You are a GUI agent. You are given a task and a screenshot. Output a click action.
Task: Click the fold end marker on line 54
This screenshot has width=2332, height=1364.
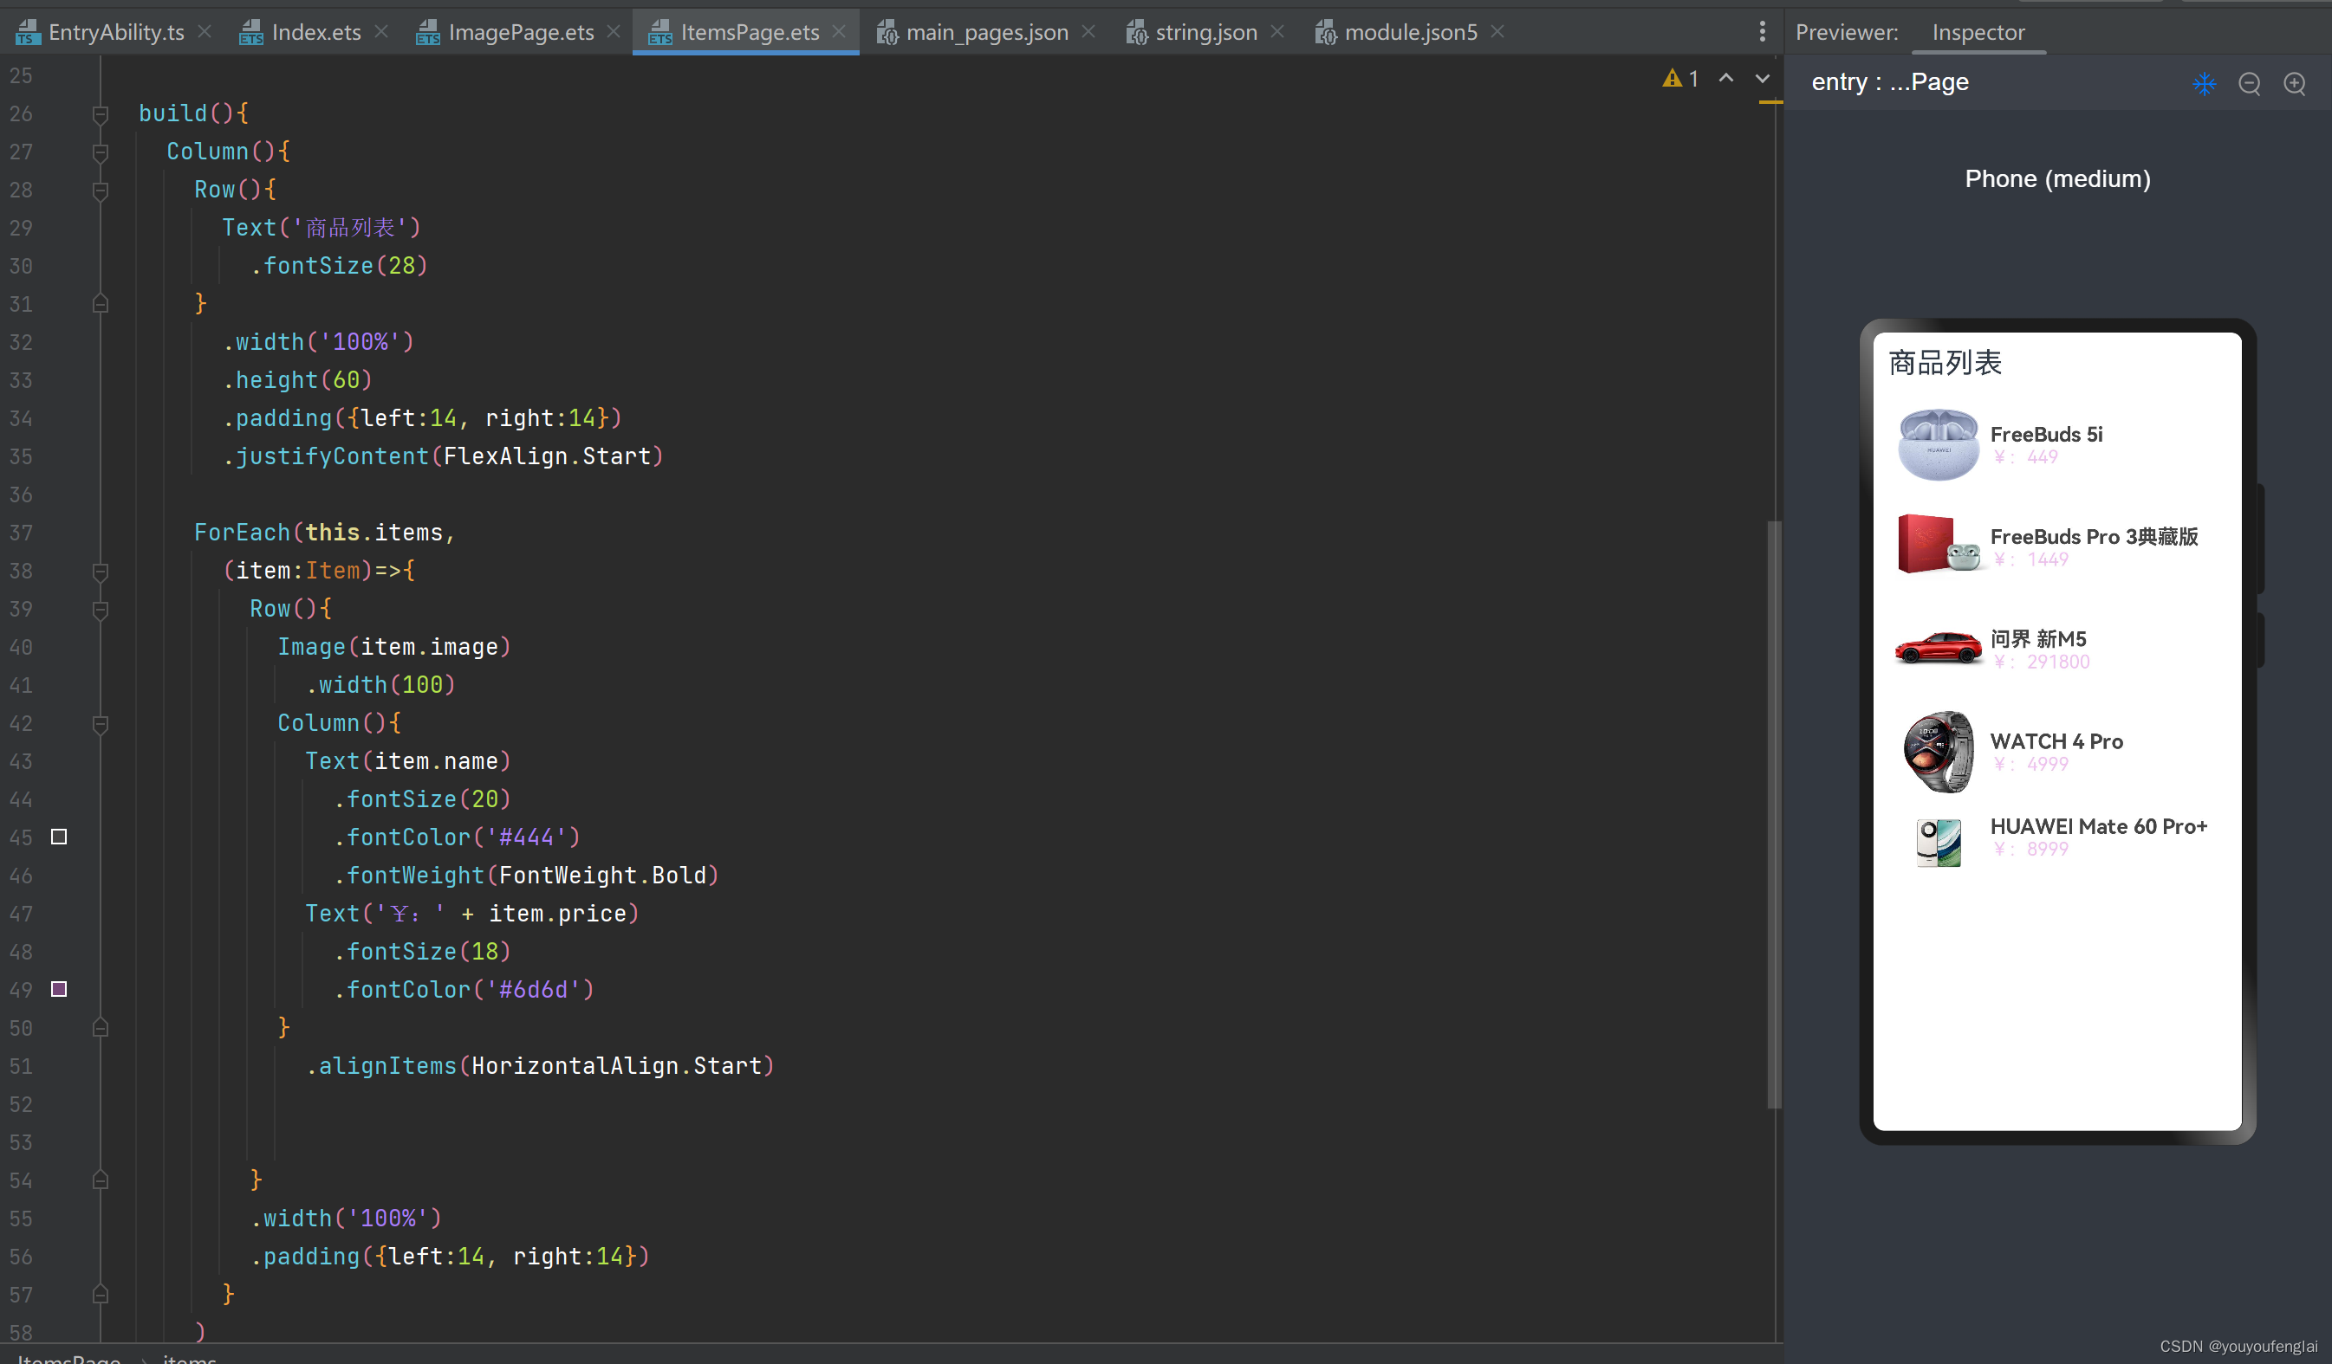coord(101,1181)
